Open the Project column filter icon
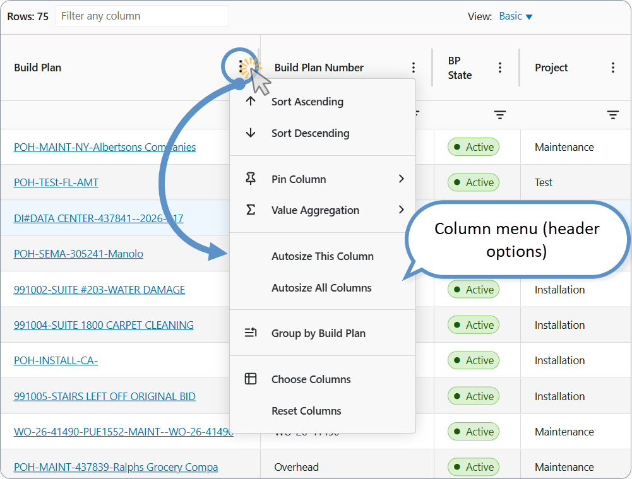632x479 pixels. click(x=612, y=115)
